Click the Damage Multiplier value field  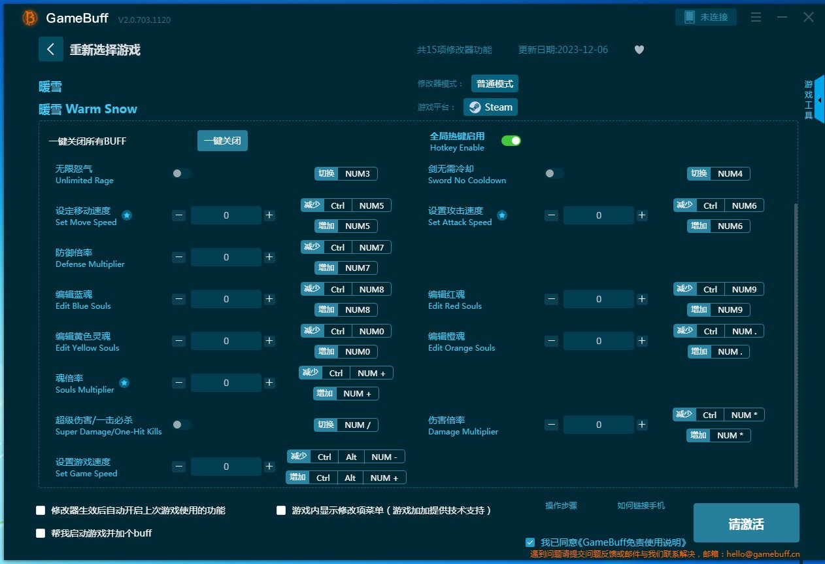point(599,425)
